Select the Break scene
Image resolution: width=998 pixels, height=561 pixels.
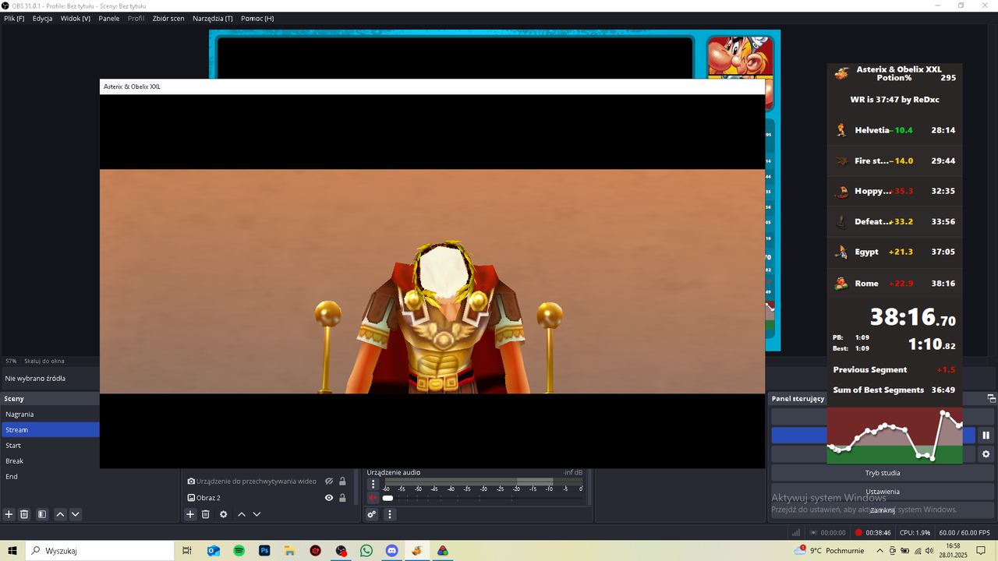(50, 461)
